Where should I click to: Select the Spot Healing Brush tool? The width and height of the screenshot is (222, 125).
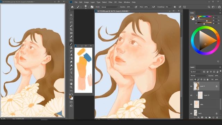(x=71, y=40)
